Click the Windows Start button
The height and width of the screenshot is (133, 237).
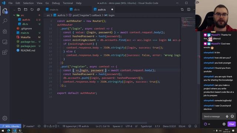tap(3, 130)
